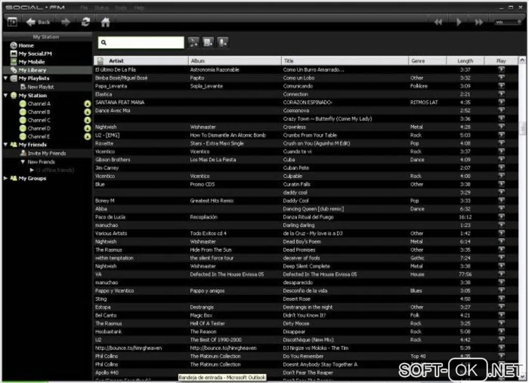The height and width of the screenshot is (383, 529).
Task: Toggle the sidebar panel icon in toolbar
Action: [12, 22]
